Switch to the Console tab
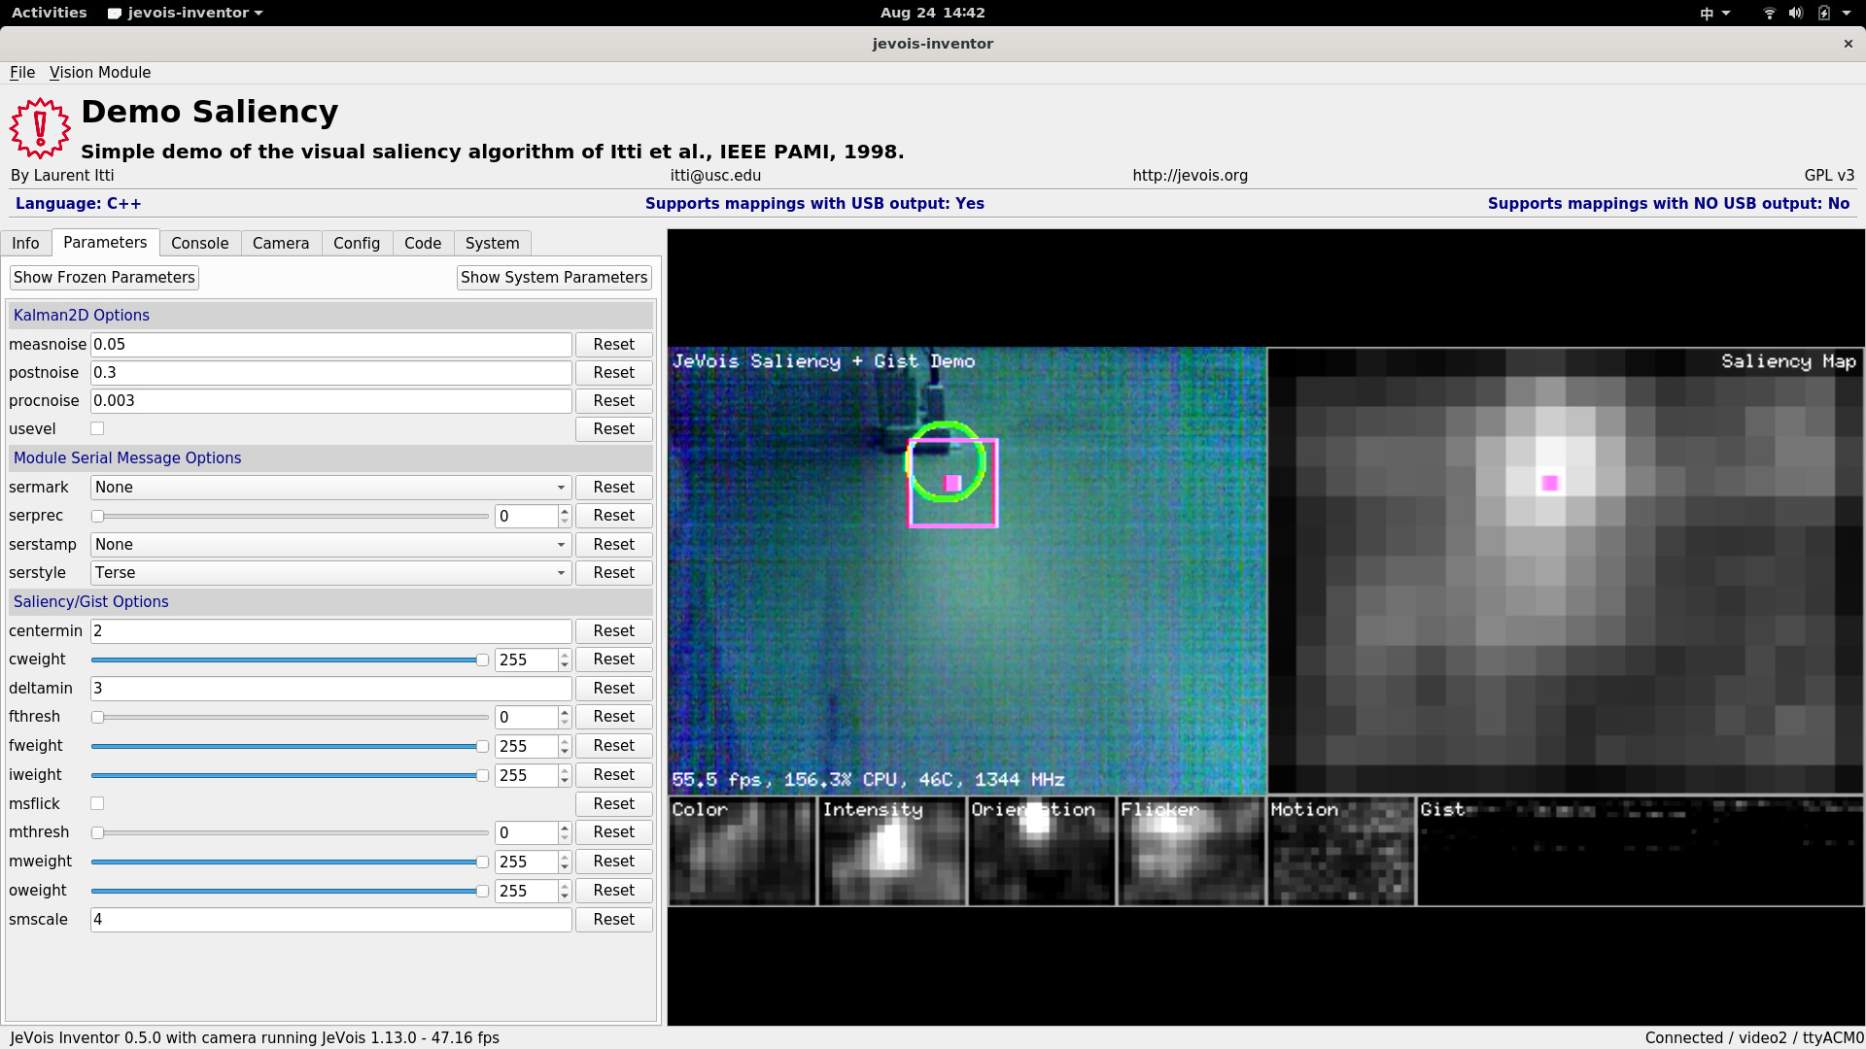The height and width of the screenshot is (1049, 1866). [199, 243]
